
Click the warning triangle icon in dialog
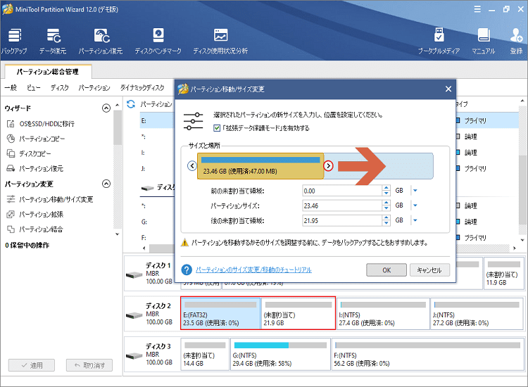pyautogui.click(x=184, y=242)
